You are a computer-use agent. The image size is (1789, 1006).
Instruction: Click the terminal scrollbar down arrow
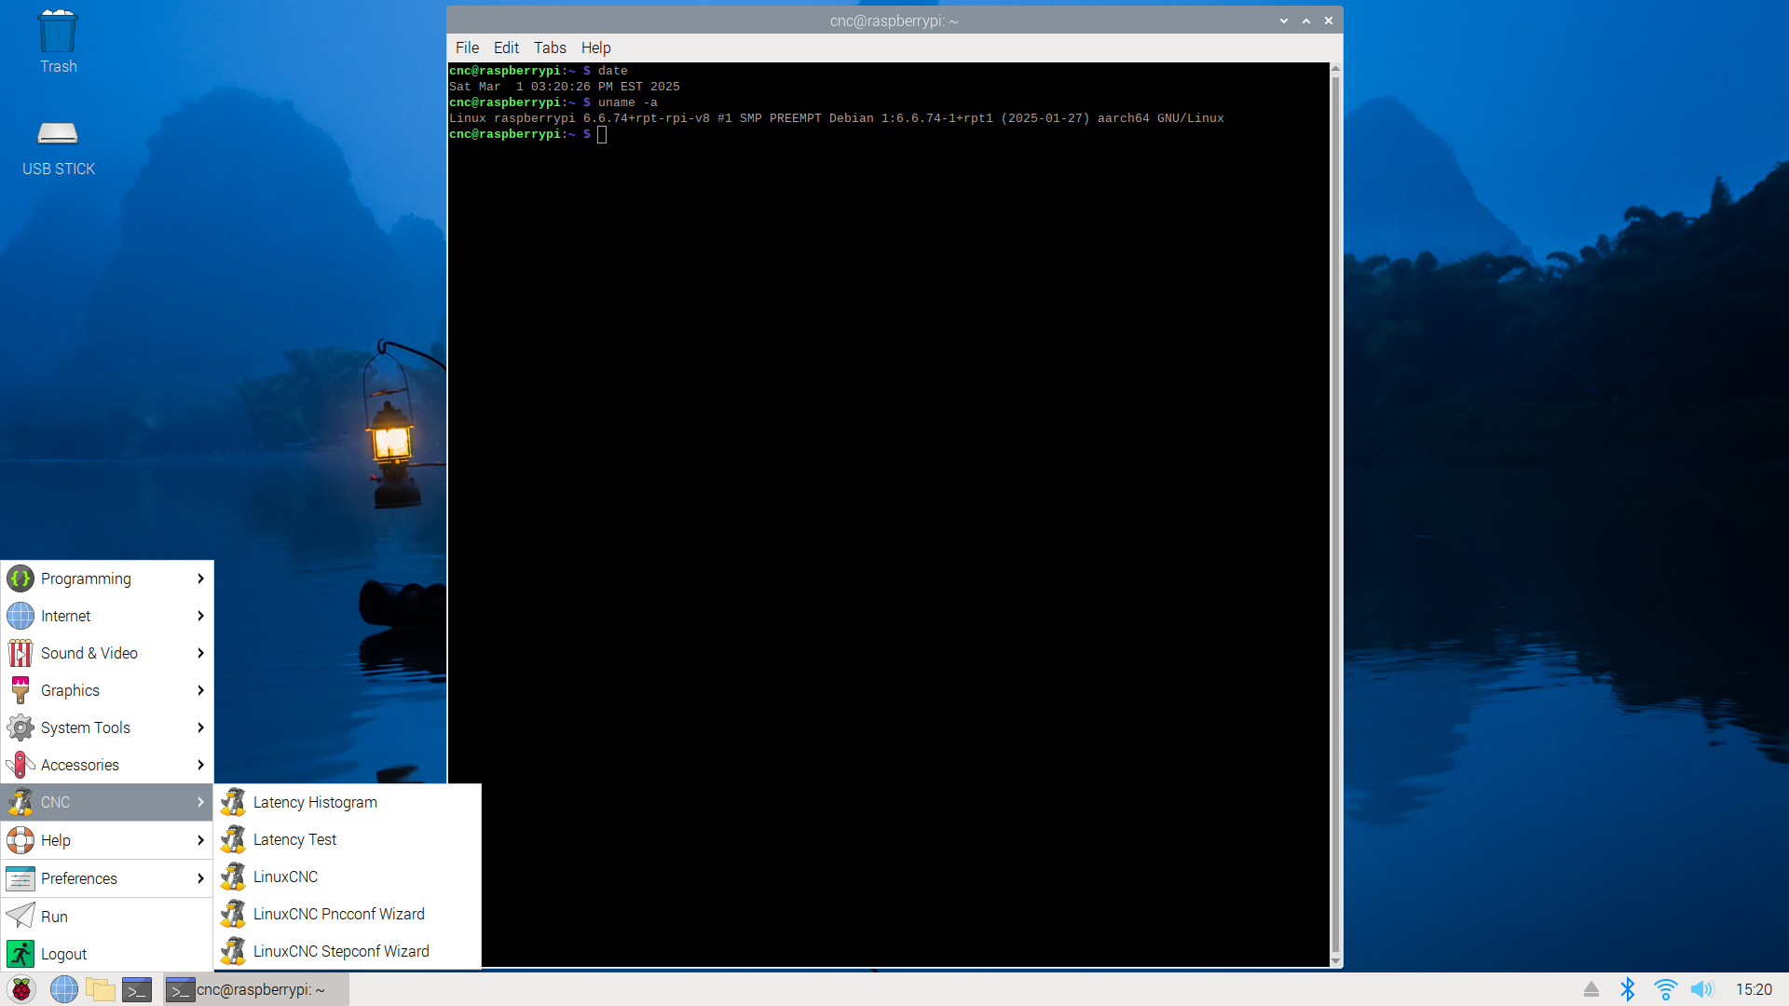(x=1335, y=961)
